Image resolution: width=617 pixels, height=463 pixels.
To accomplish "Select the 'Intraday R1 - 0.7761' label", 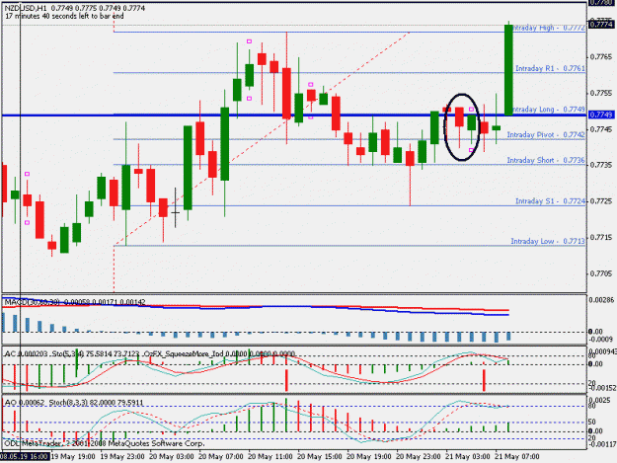I will [550, 68].
